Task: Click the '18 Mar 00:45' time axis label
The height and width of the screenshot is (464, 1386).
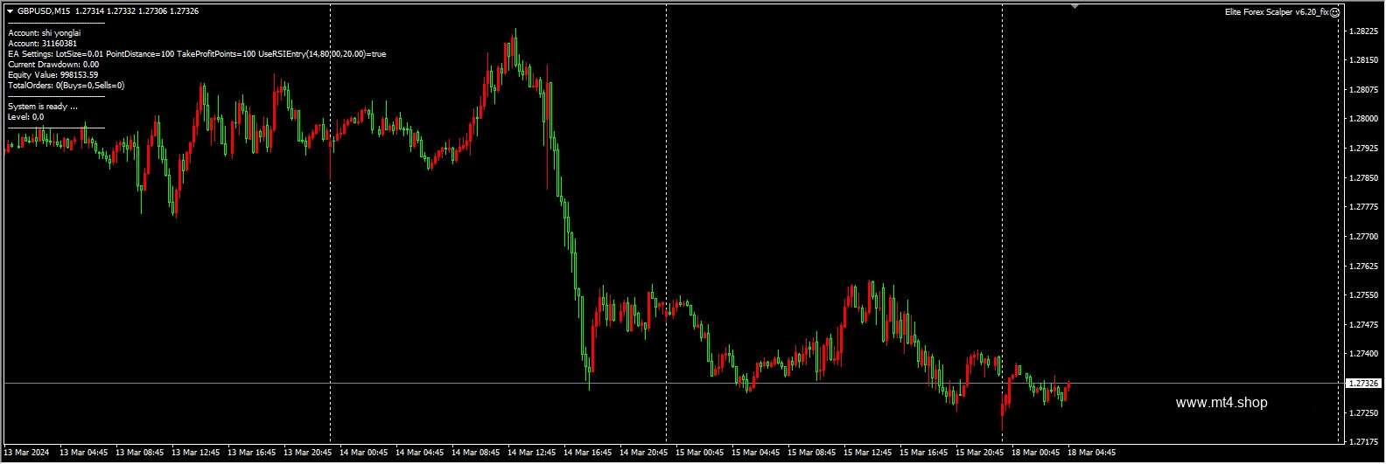Action: pos(1036,453)
